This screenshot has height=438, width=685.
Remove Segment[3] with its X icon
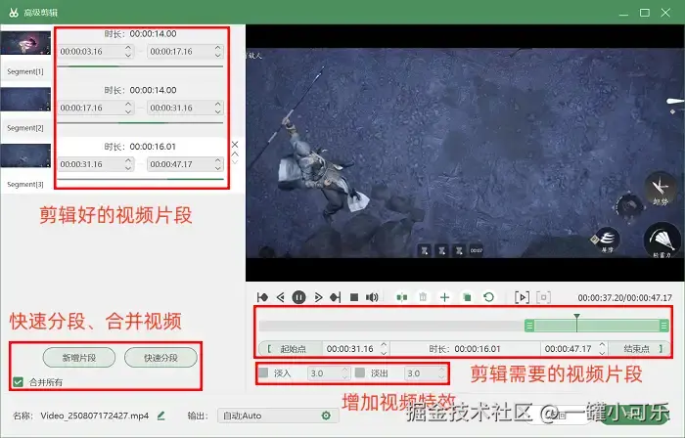(x=235, y=145)
